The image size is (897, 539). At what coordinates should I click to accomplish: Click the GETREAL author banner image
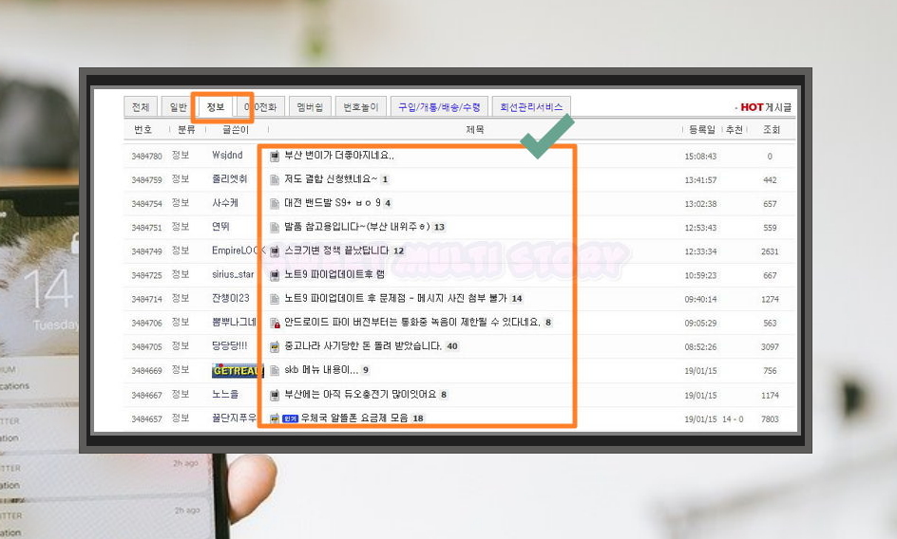coord(236,371)
